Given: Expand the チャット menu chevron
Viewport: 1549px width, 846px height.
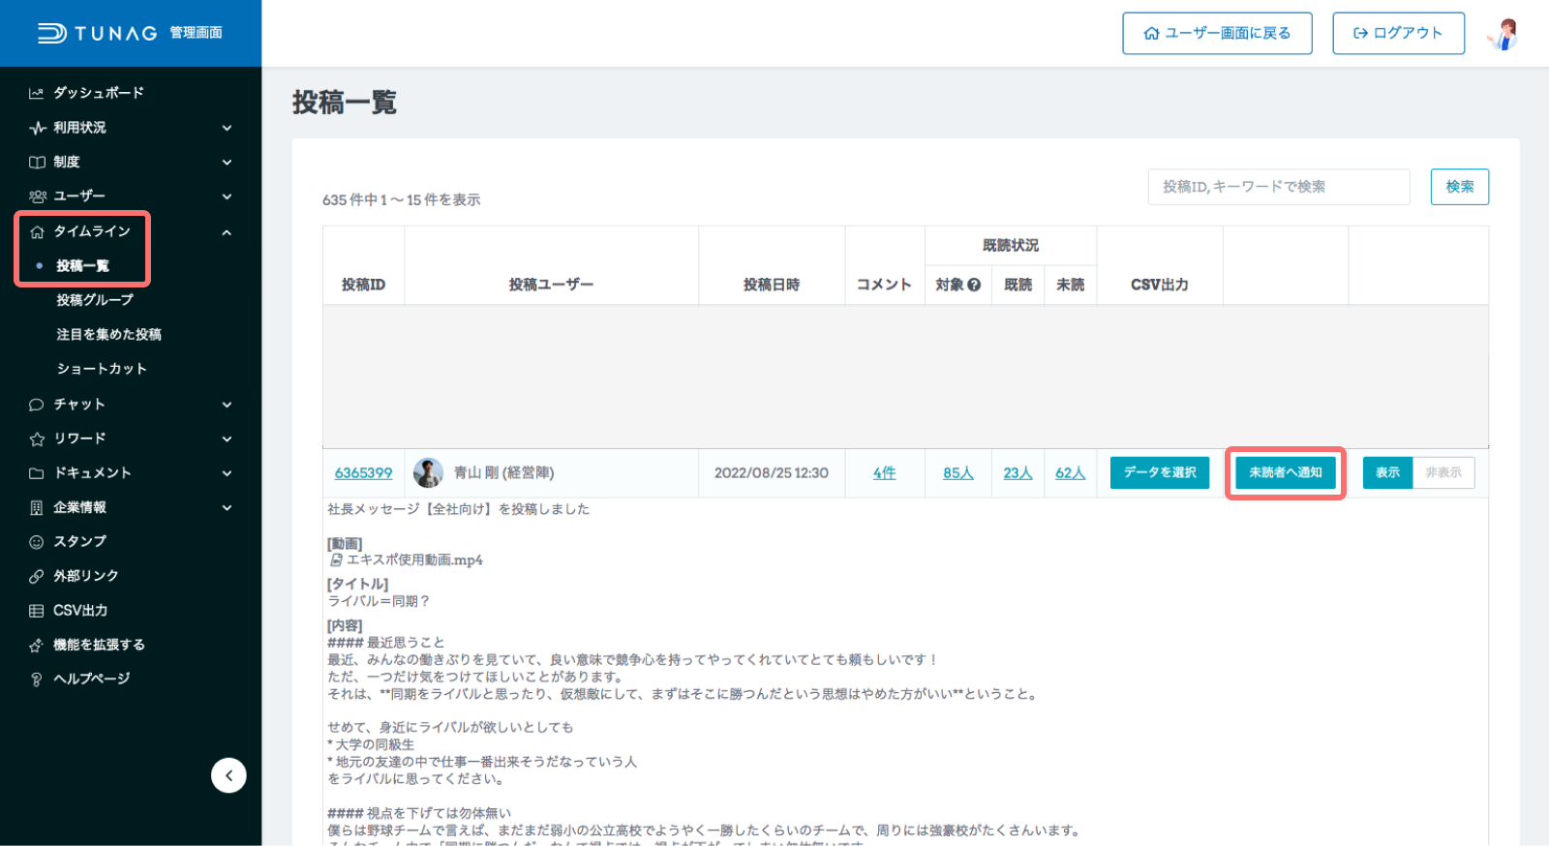Looking at the screenshot, I should click(x=227, y=405).
